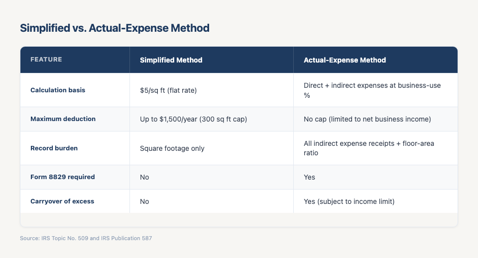Image resolution: width=478 pixels, height=258 pixels.
Task: Click 'Up to $1,500/year (300 sq ft cap)'
Action: pyautogui.click(x=193, y=119)
